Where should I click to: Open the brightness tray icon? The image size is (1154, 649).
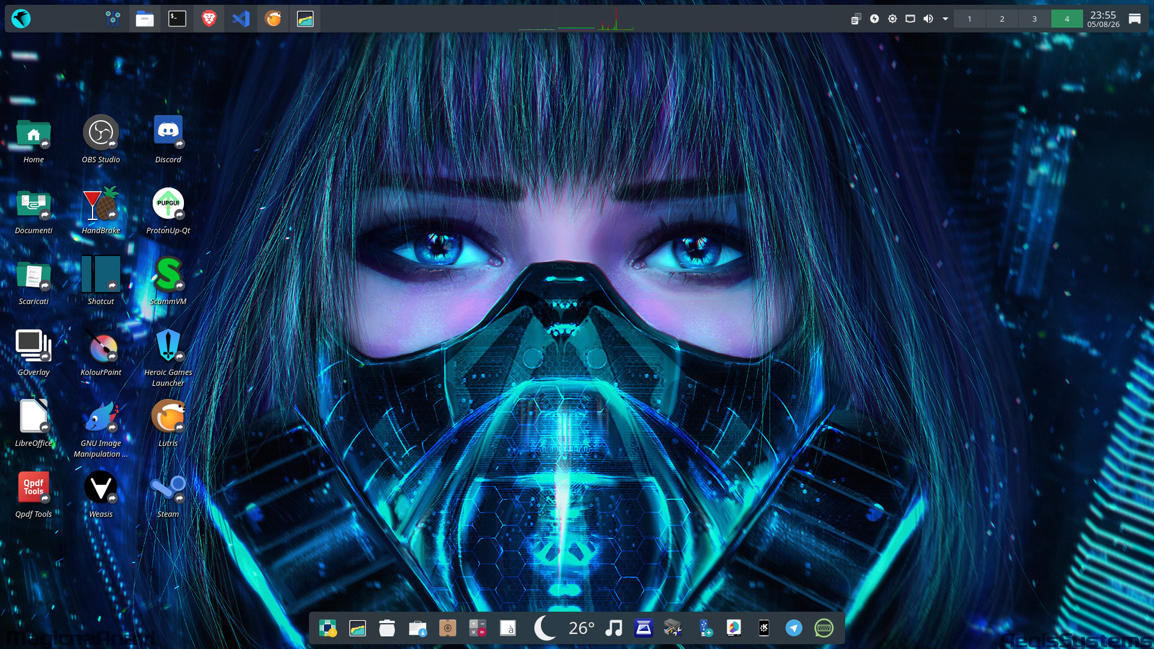[x=893, y=19]
